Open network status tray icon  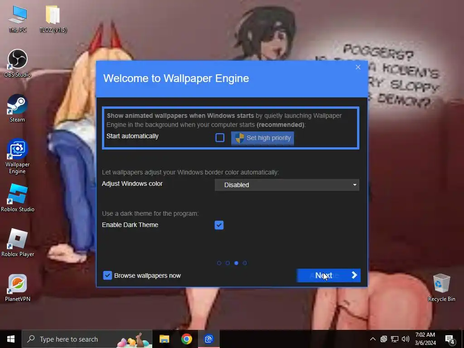[395, 339]
